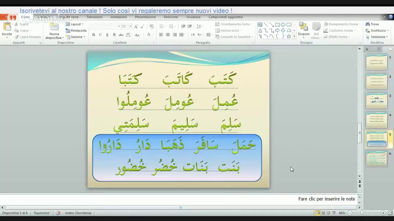
Task: Click Reimposta to reset the slide
Action: 76,30
